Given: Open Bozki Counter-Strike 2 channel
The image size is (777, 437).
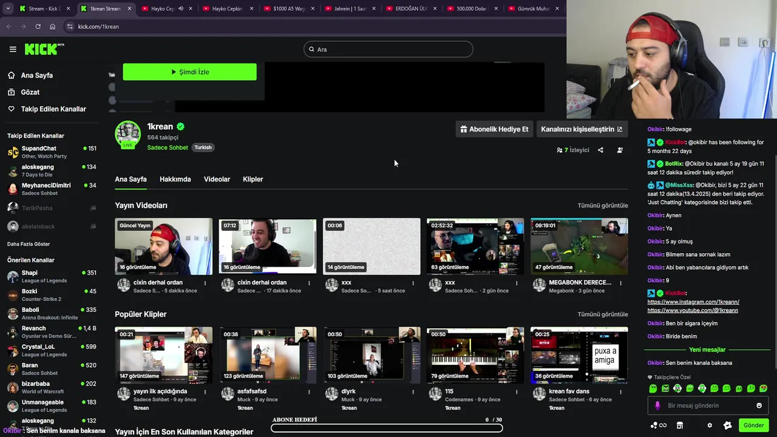Looking at the screenshot, I should (52, 295).
